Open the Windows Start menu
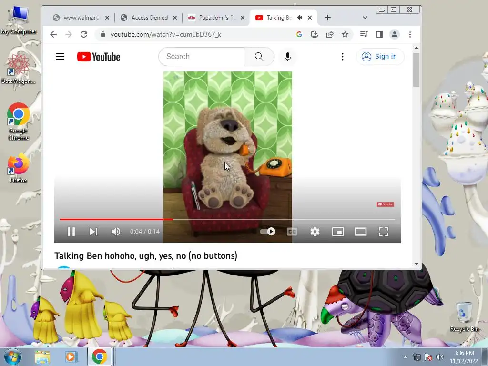Image resolution: width=488 pixels, height=366 pixels. click(x=12, y=356)
